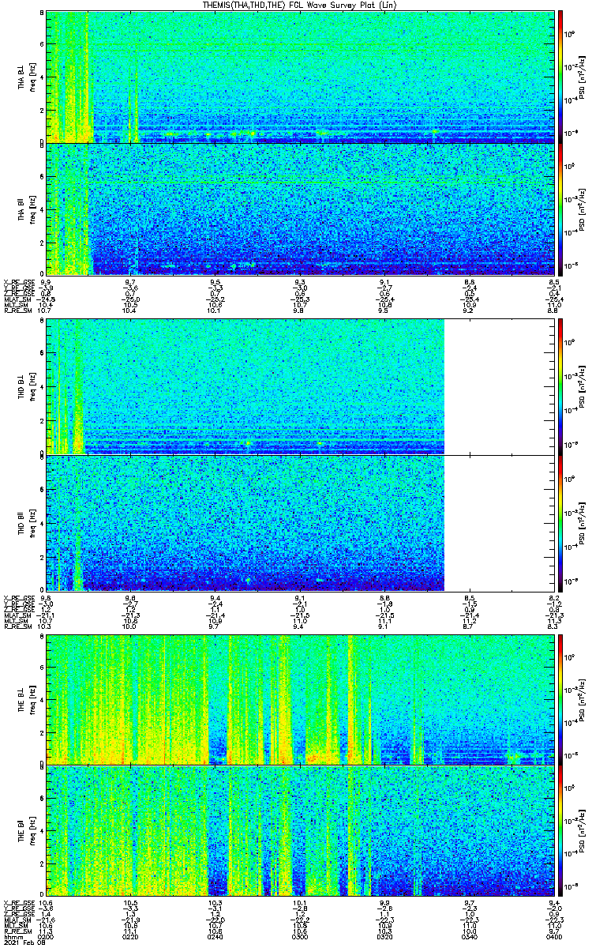Click the 'THD B∥ freq [Hz]' axis label
Image resolution: width=592 pixels, height=948 pixels.
tap(27, 522)
